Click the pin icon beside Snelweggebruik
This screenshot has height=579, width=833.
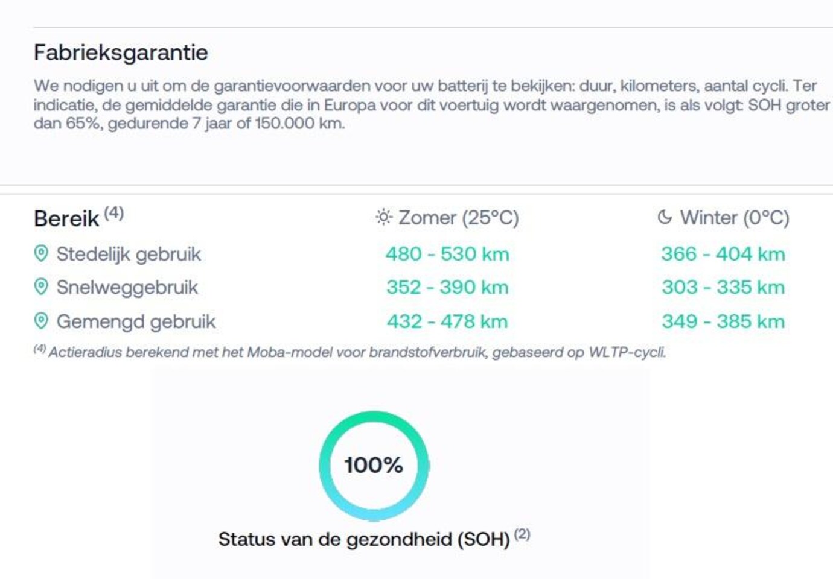[41, 286]
